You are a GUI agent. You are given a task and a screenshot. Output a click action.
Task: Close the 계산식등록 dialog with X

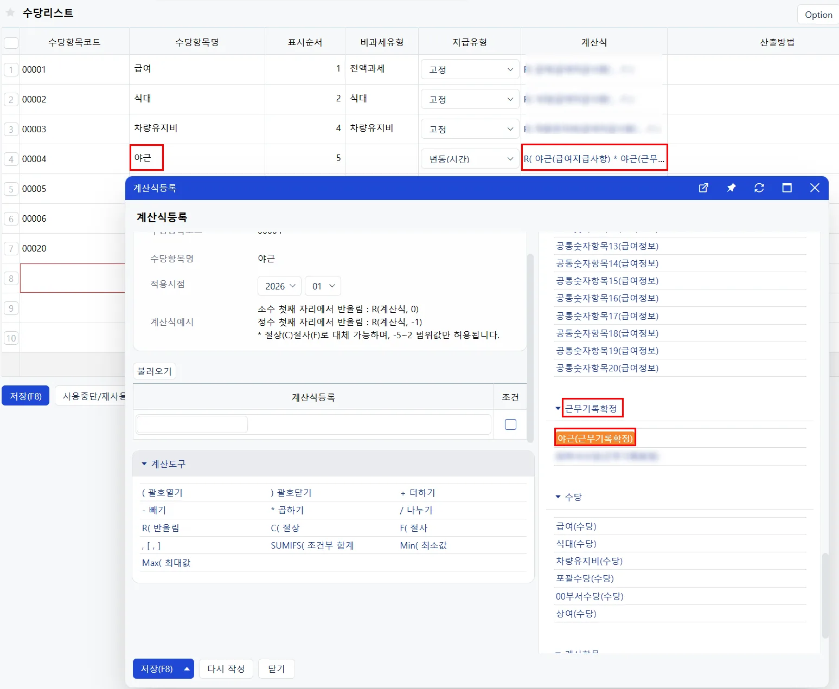point(815,188)
